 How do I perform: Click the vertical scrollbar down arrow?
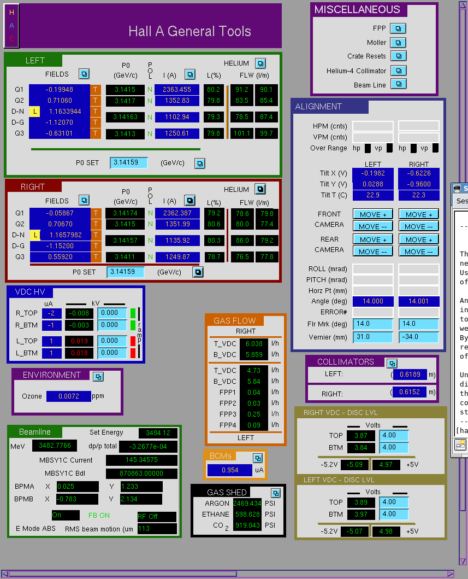(463, 562)
